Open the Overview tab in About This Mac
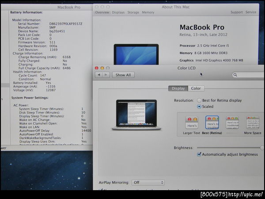This screenshot has width=265, height=199. pyautogui.click(x=102, y=12)
